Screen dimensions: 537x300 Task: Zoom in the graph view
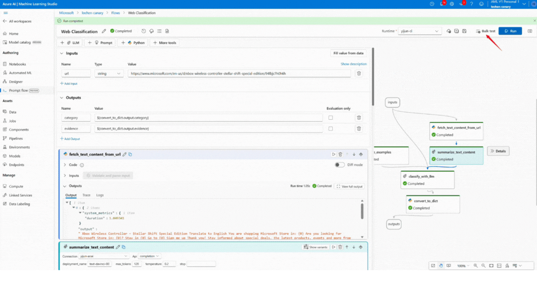(476, 266)
